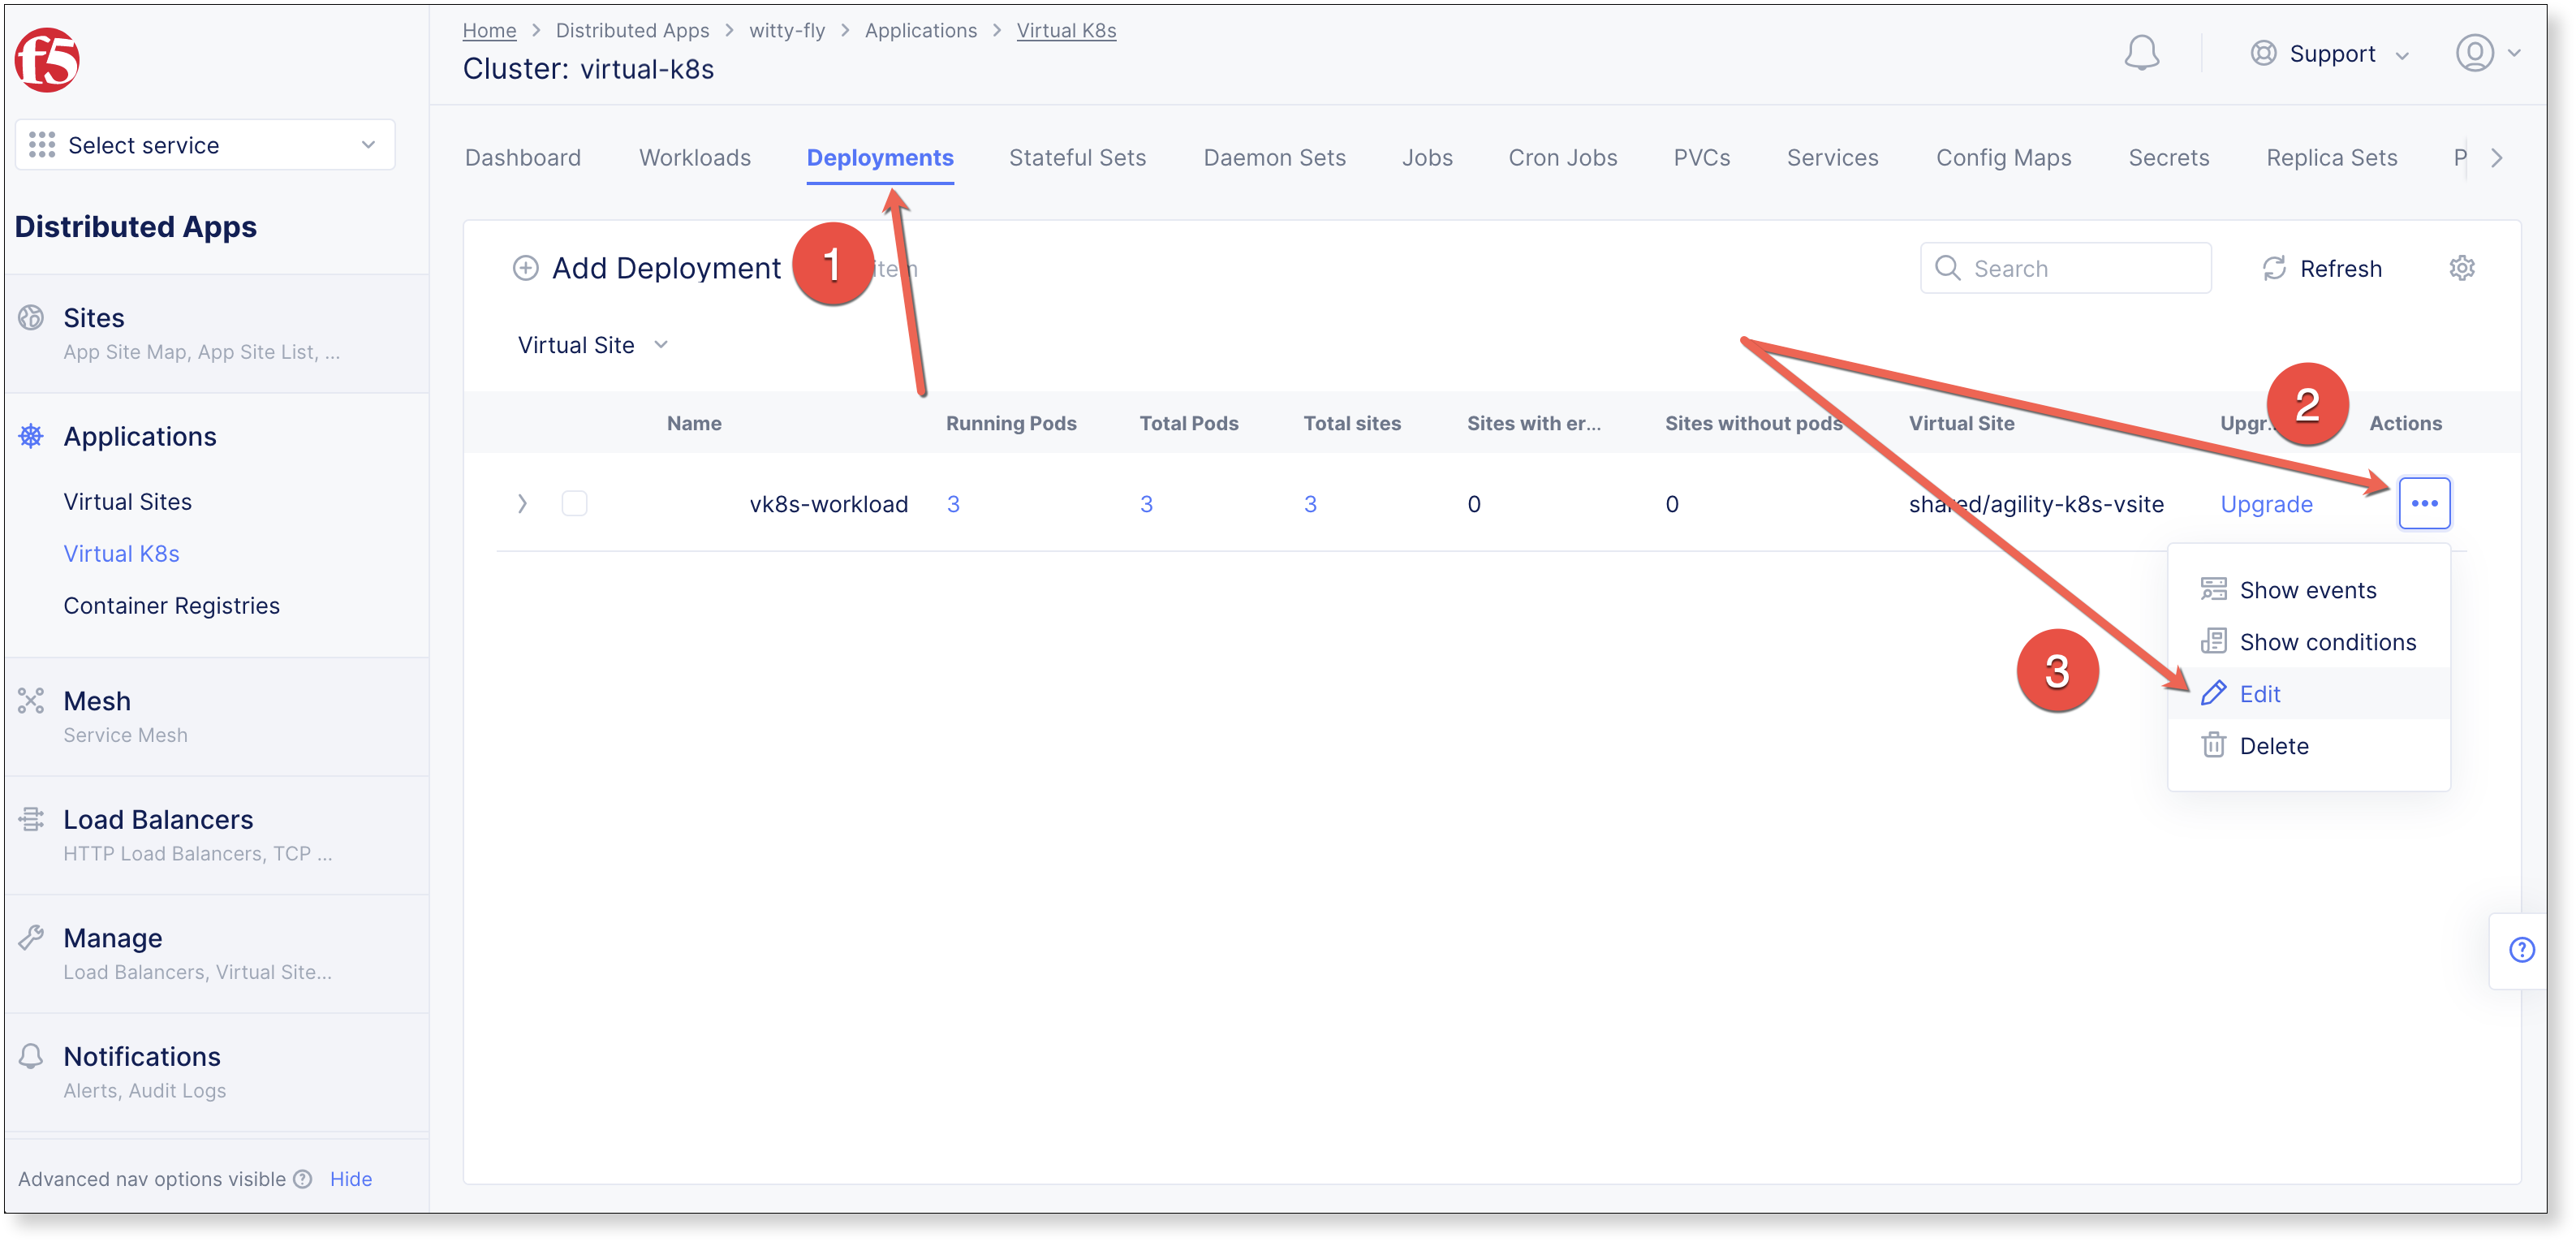
Task: Click the grid icon in Select service
Action: tap(42, 145)
